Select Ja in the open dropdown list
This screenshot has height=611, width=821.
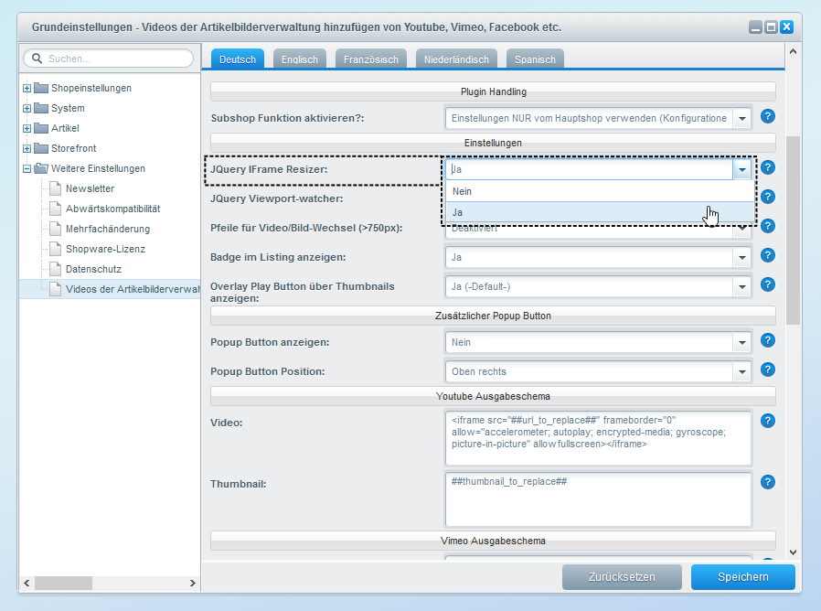[600, 212]
